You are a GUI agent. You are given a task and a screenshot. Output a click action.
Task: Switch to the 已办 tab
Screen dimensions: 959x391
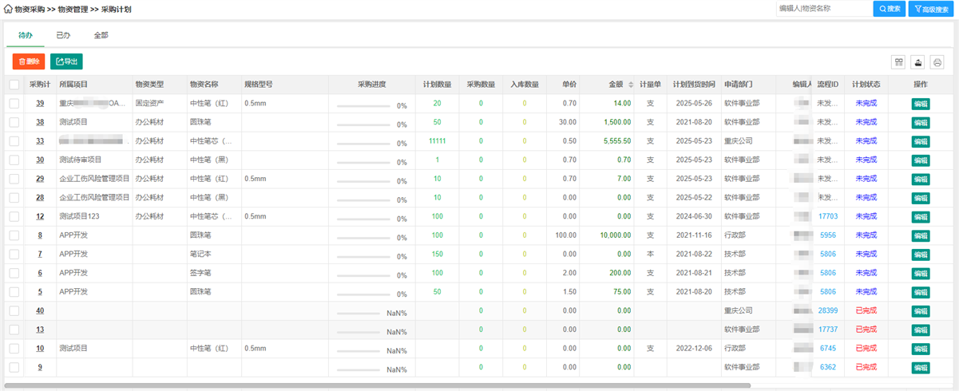pyautogui.click(x=63, y=36)
